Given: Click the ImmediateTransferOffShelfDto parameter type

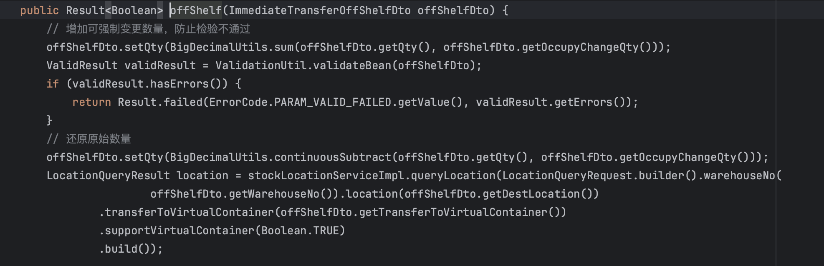Looking at the screenshot, I should (x=320, y=10).
